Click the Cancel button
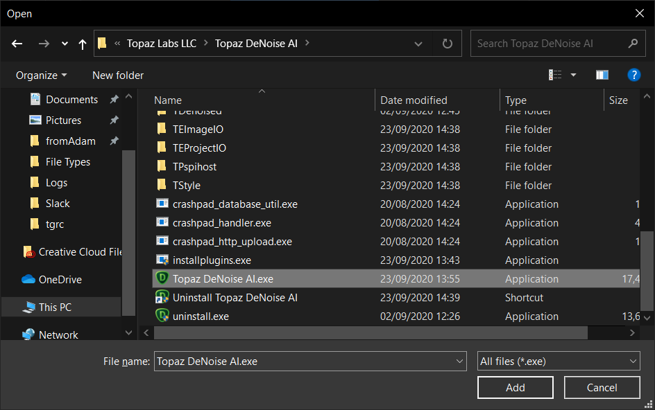The image size is (655, 410). click(602, 388)
